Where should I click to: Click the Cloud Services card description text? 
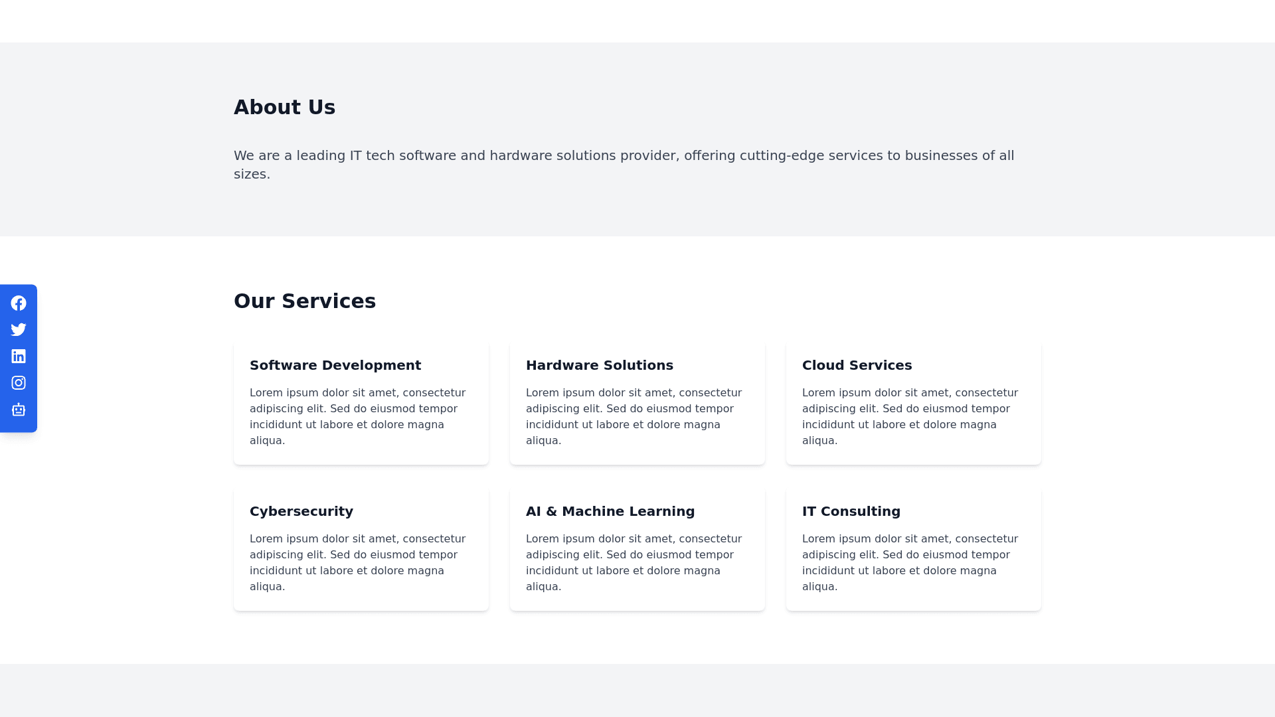[x=910, y=416]
